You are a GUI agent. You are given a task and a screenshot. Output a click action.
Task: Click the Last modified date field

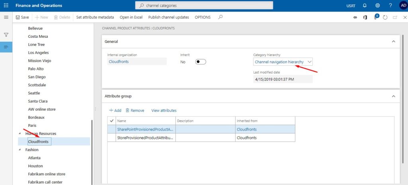click(x=283, y=79)
